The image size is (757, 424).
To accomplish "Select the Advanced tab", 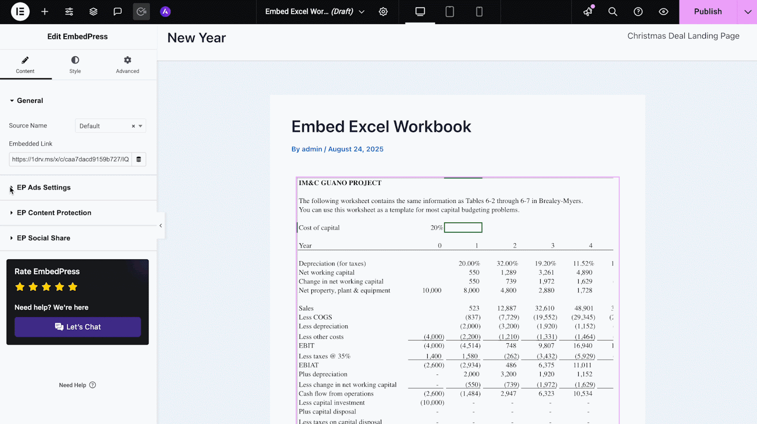I will coord(128,65).
